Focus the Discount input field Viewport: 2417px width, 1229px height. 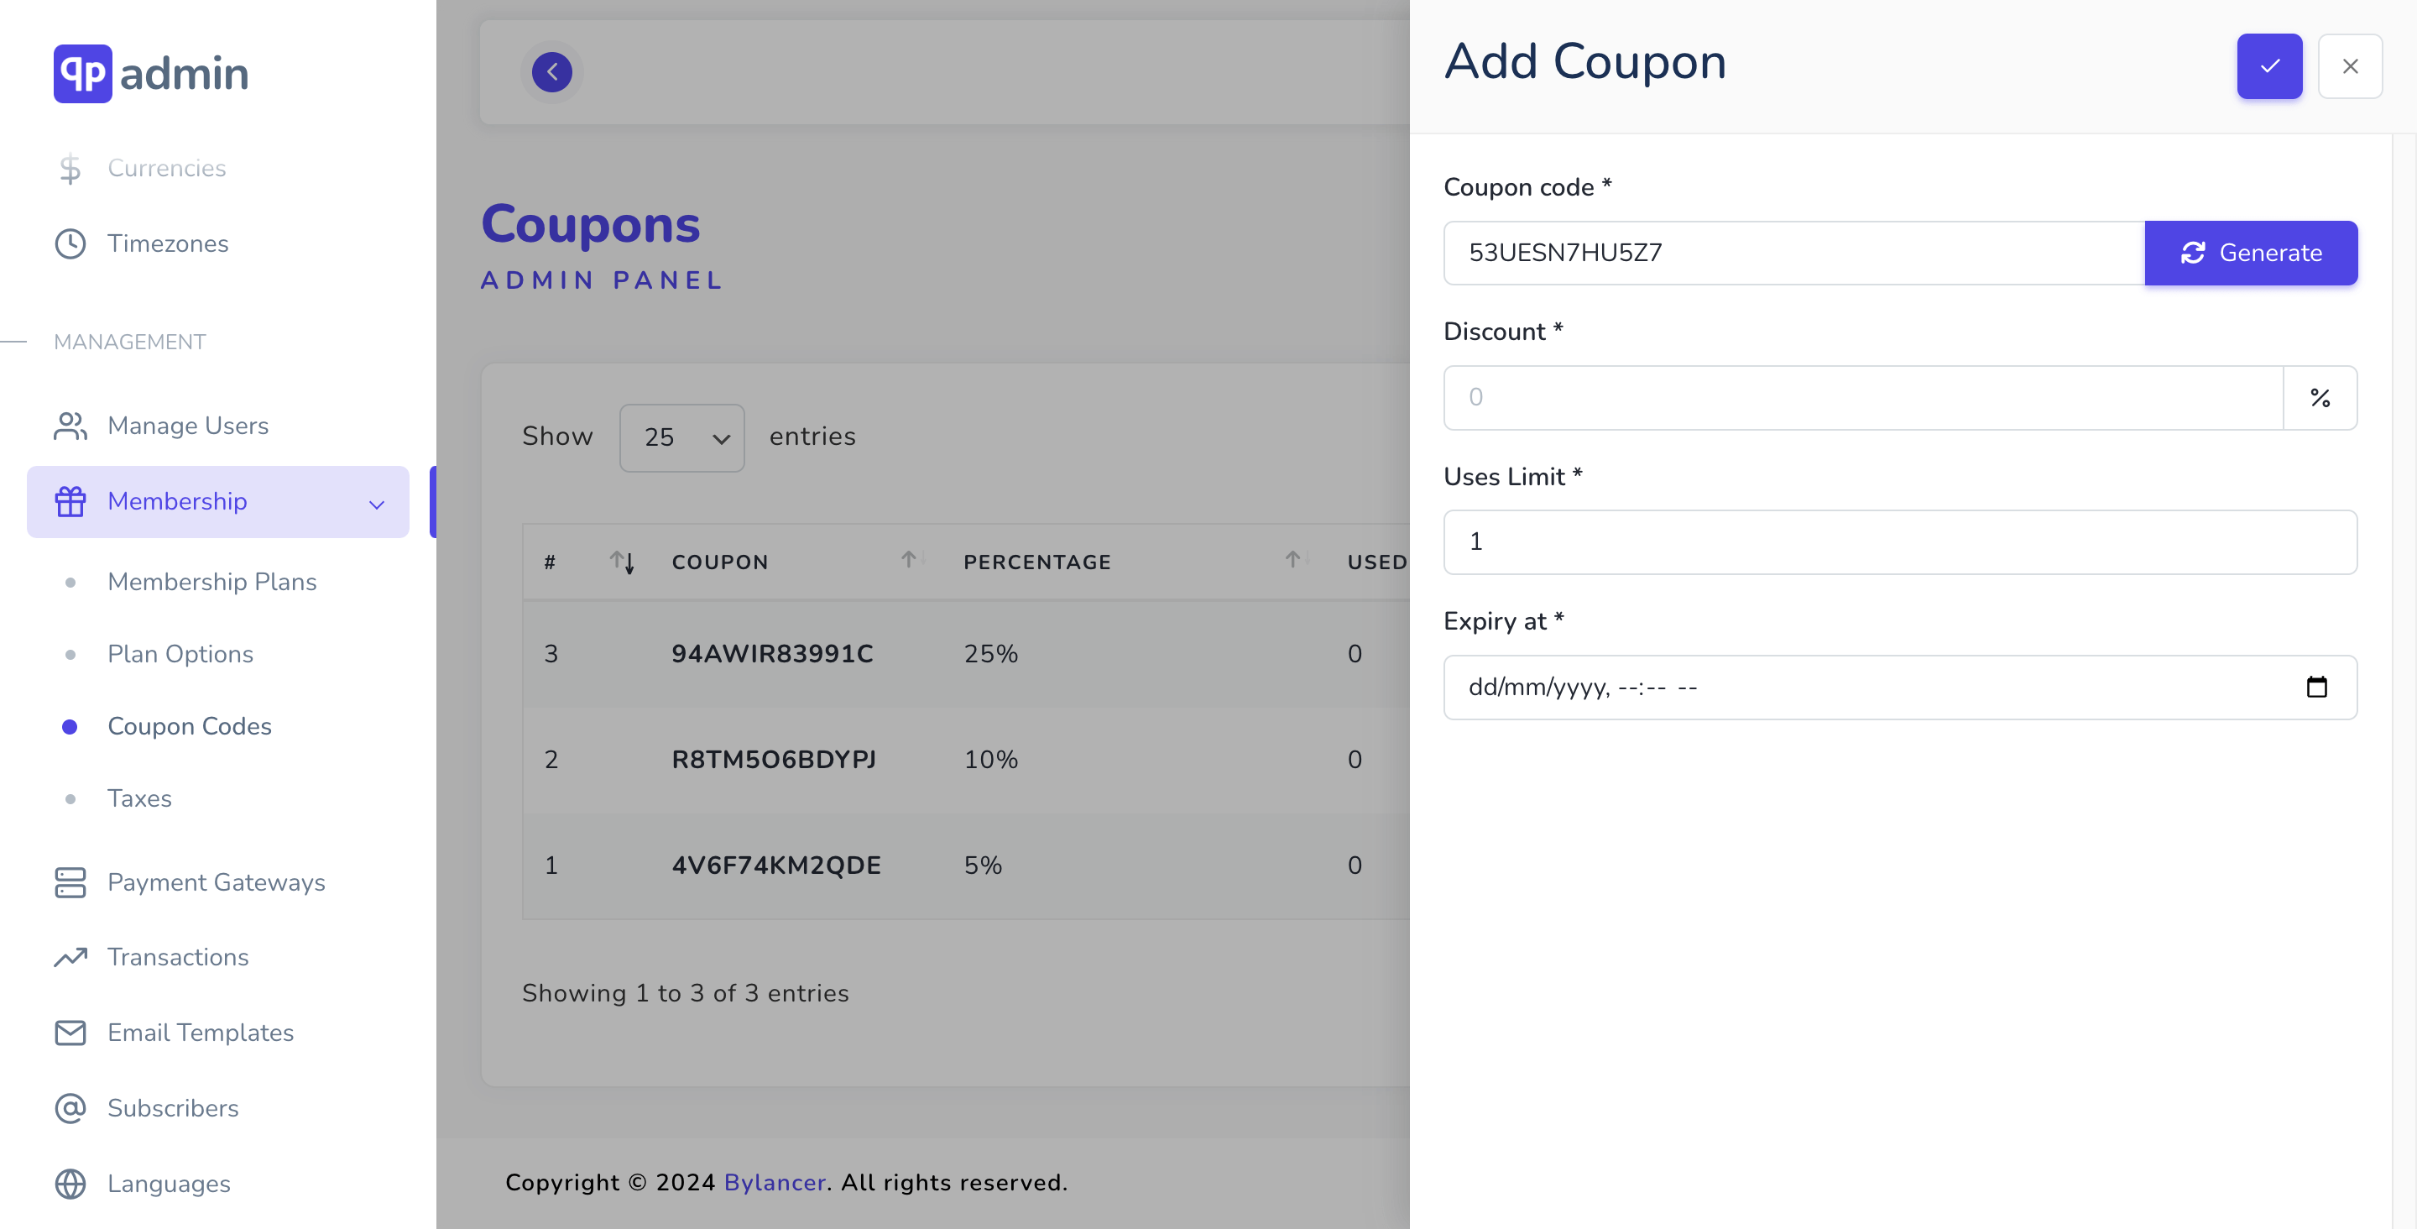(x=1863, y=398)
